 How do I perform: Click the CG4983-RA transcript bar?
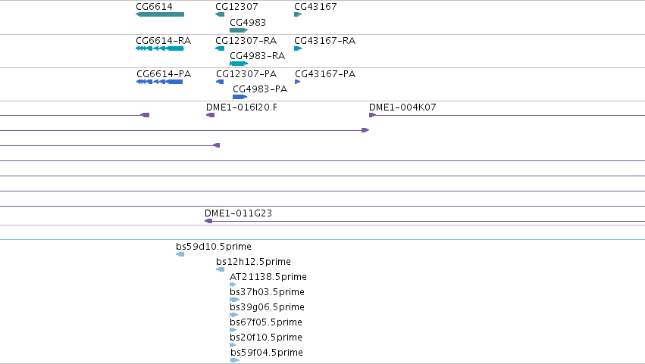point(239,64)
